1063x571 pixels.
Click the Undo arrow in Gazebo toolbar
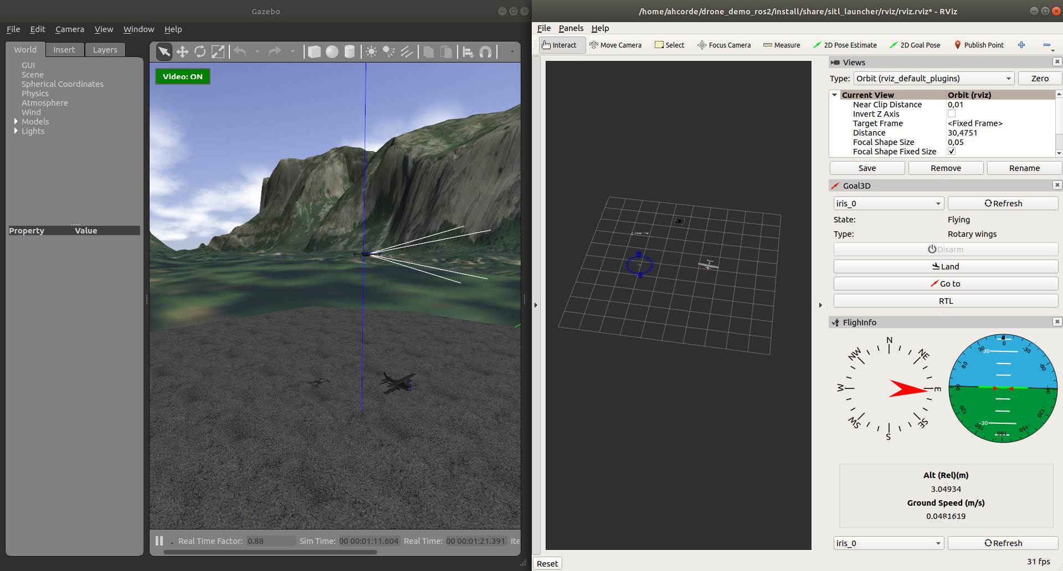pos(240,51)
